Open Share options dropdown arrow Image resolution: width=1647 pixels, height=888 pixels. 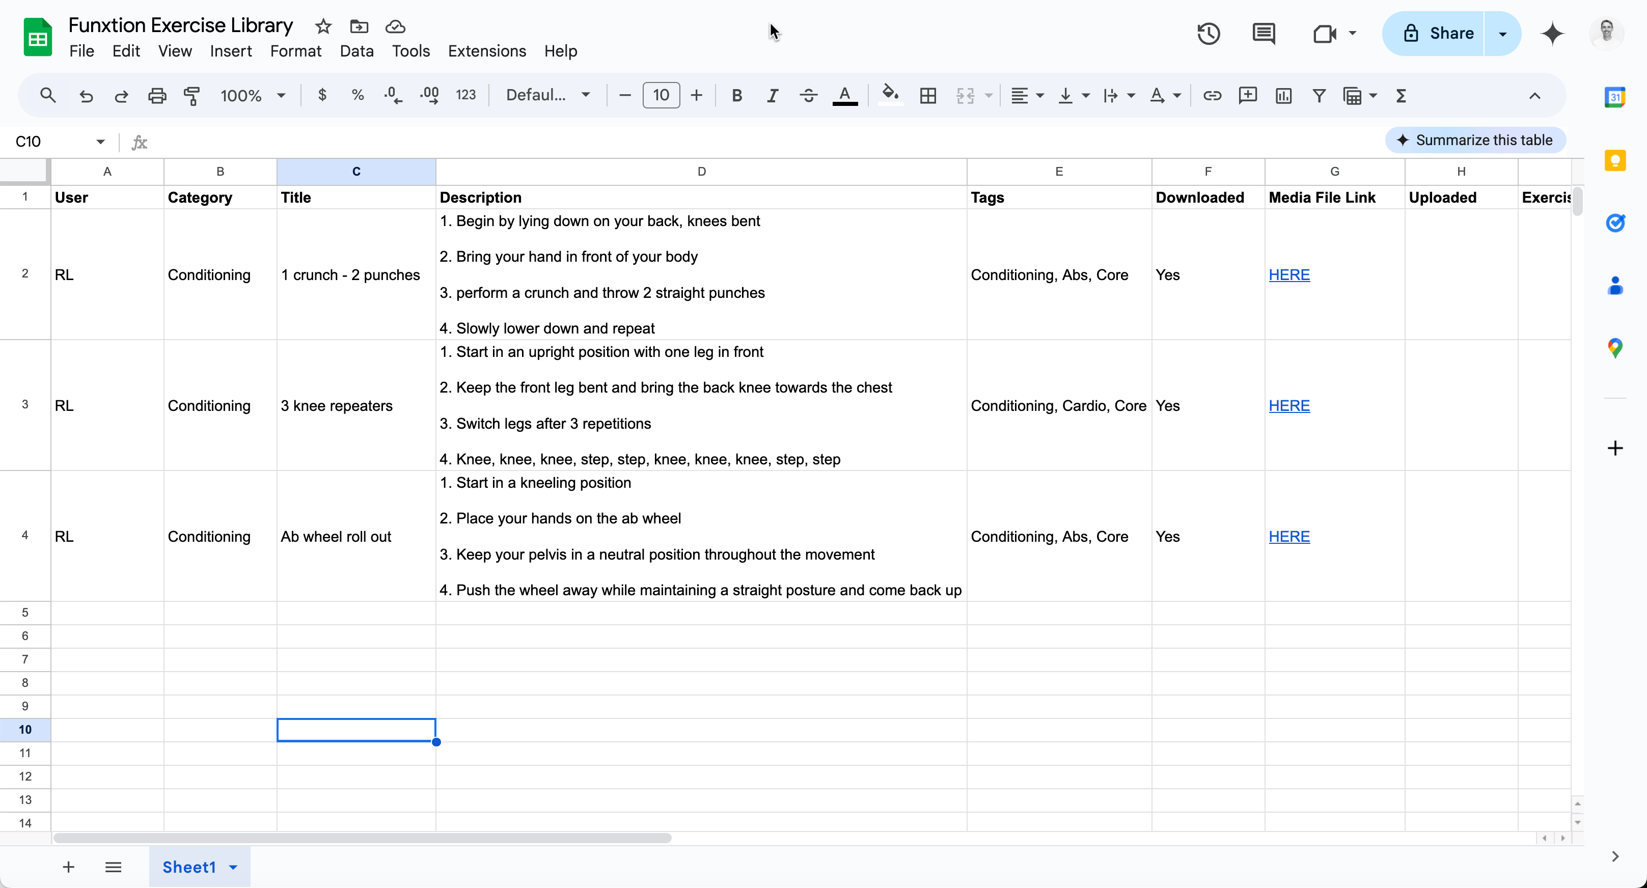coord(1502,33)
